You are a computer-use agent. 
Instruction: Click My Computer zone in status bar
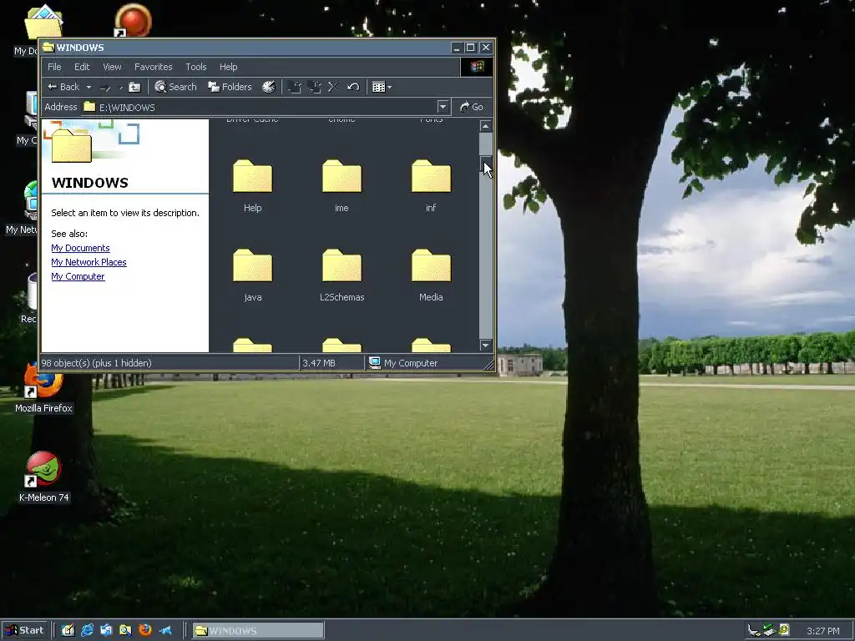(x=403, y=363)
